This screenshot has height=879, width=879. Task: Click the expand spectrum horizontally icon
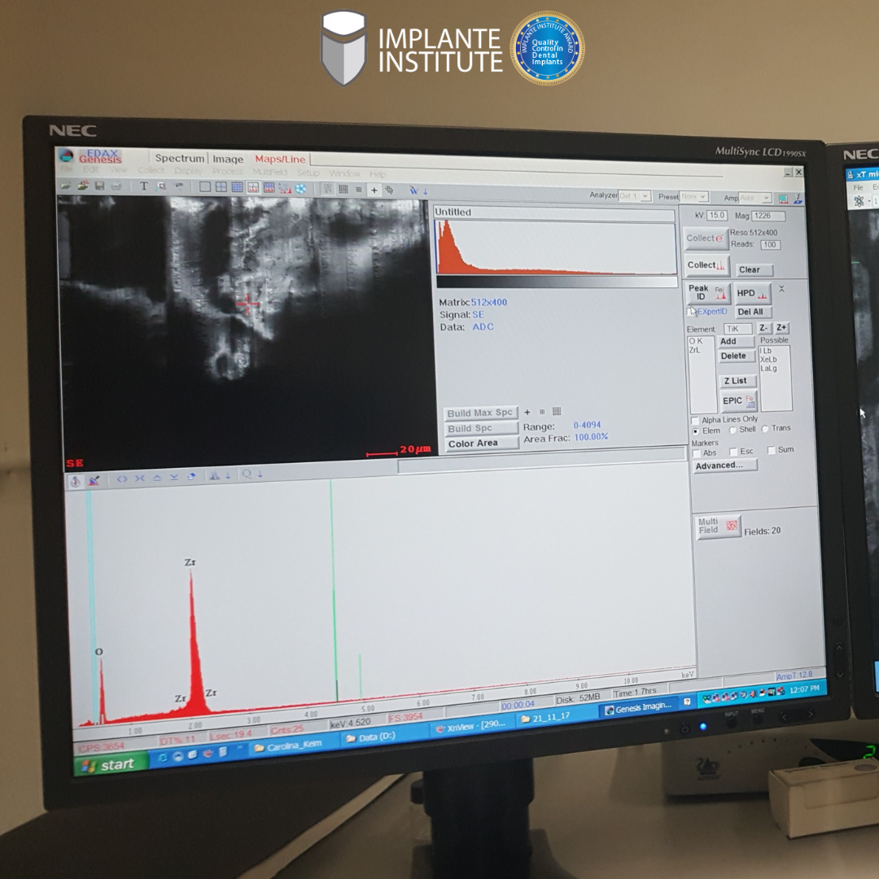coord(122,479)
